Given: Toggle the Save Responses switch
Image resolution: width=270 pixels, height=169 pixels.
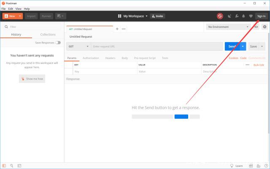Looking at the screenshot, I should (x=58, y=43).
